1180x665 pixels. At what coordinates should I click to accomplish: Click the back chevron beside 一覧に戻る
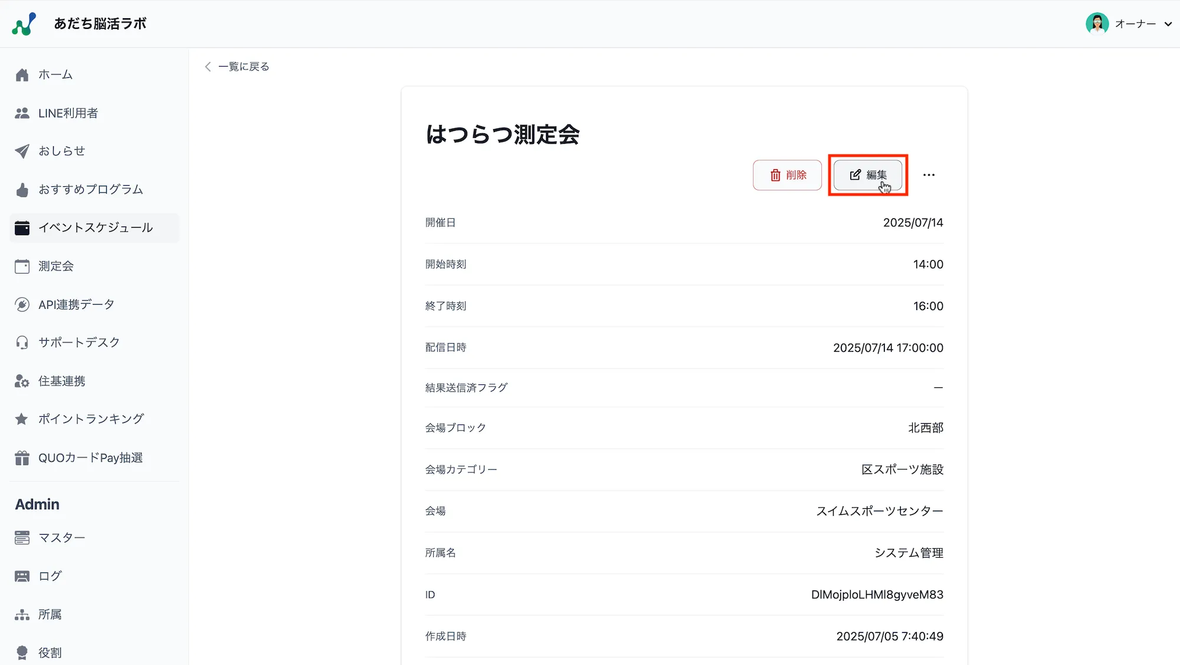coord(208,67)
